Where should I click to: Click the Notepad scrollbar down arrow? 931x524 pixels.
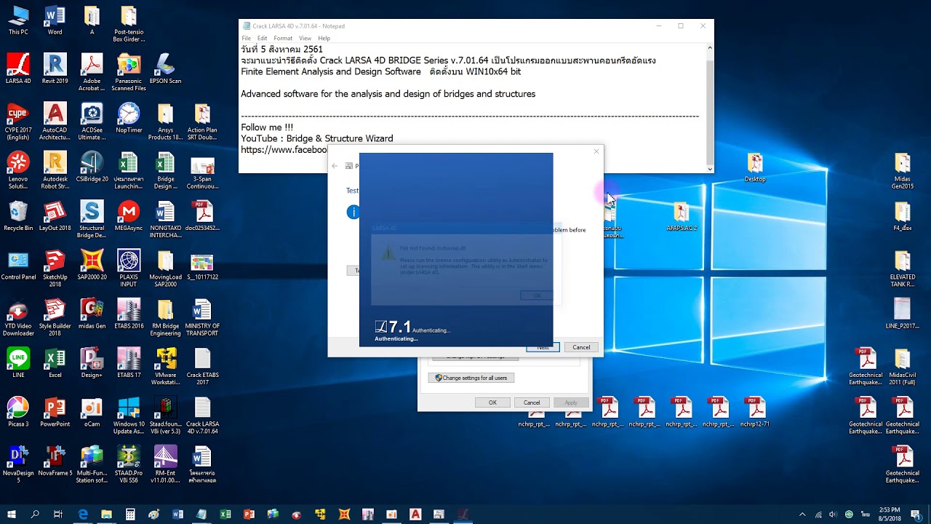(709, 168)
